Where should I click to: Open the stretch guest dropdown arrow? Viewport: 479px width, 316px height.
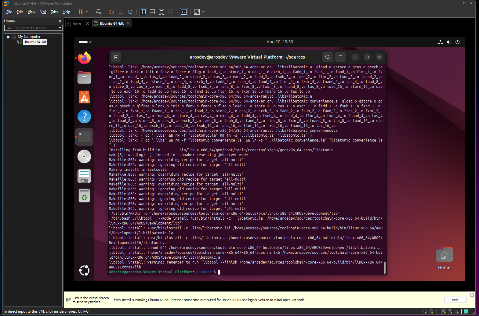(x=203, y=12)
